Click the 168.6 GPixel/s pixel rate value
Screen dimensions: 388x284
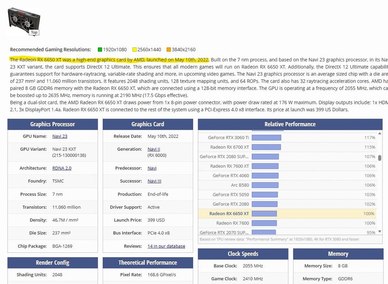pos(162,275)
